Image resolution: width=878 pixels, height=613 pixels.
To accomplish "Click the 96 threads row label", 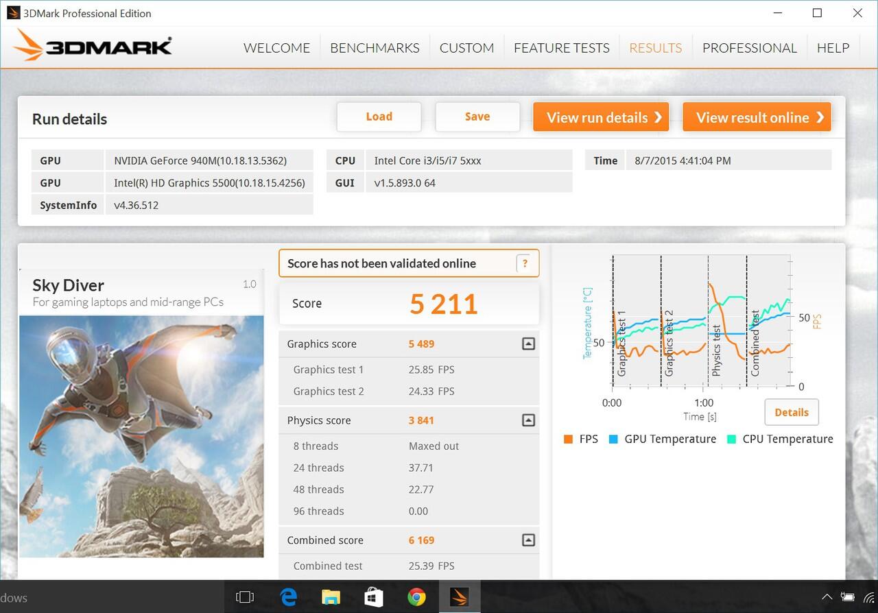I will 318,512.
